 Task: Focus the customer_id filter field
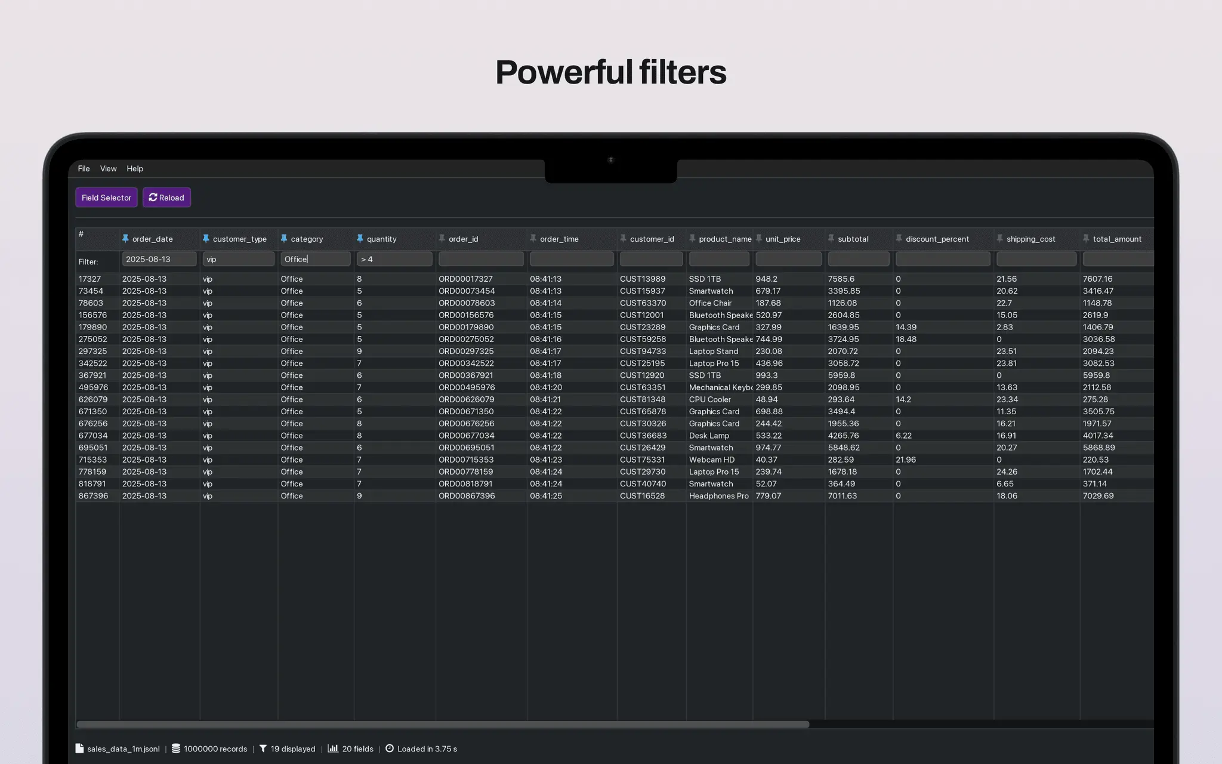(651, 259)
